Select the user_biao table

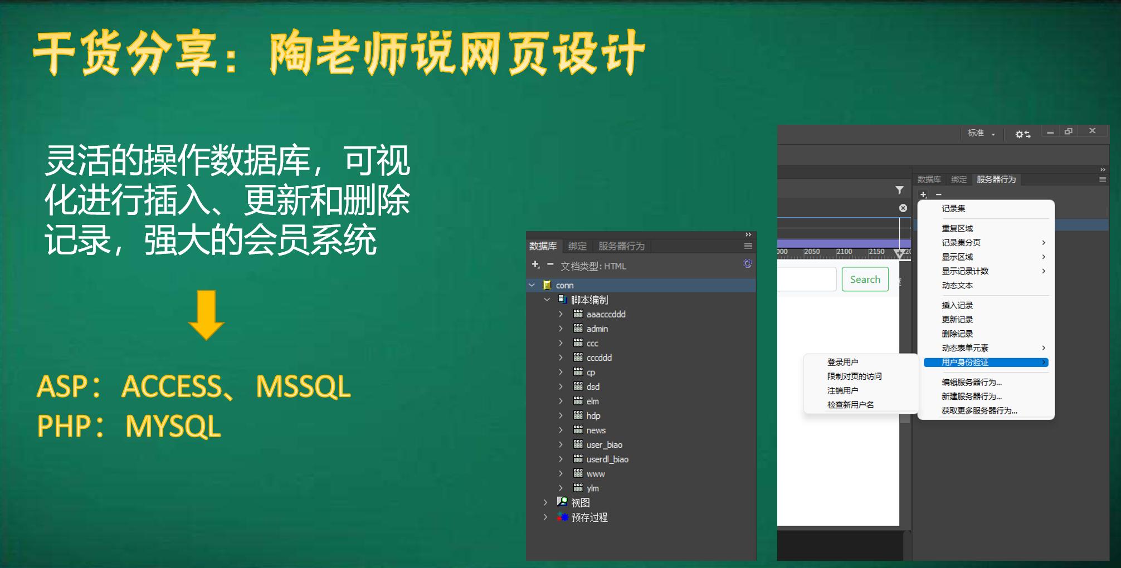[x=604, y=444]
